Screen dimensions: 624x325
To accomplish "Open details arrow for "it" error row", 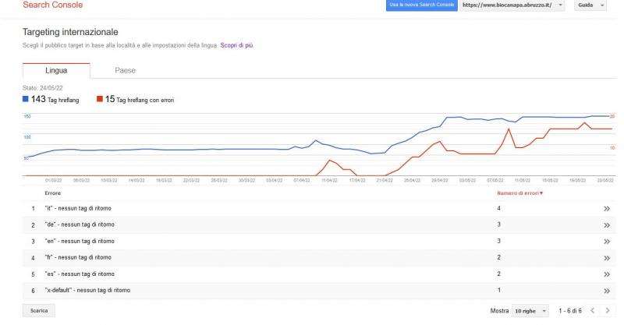I will click(607, 209).
